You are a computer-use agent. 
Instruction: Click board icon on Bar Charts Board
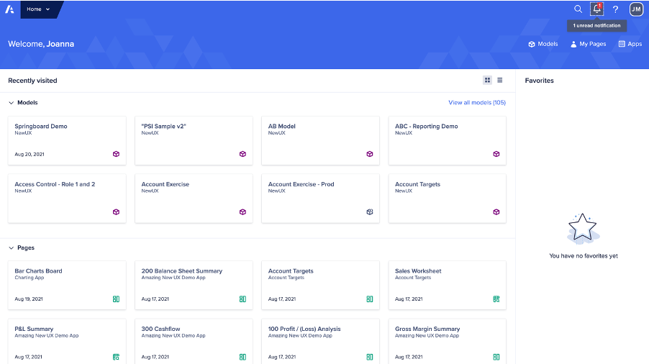click(116, 299)
